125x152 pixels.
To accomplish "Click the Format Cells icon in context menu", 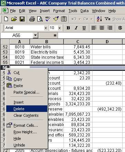I will [x=9, y=125].
